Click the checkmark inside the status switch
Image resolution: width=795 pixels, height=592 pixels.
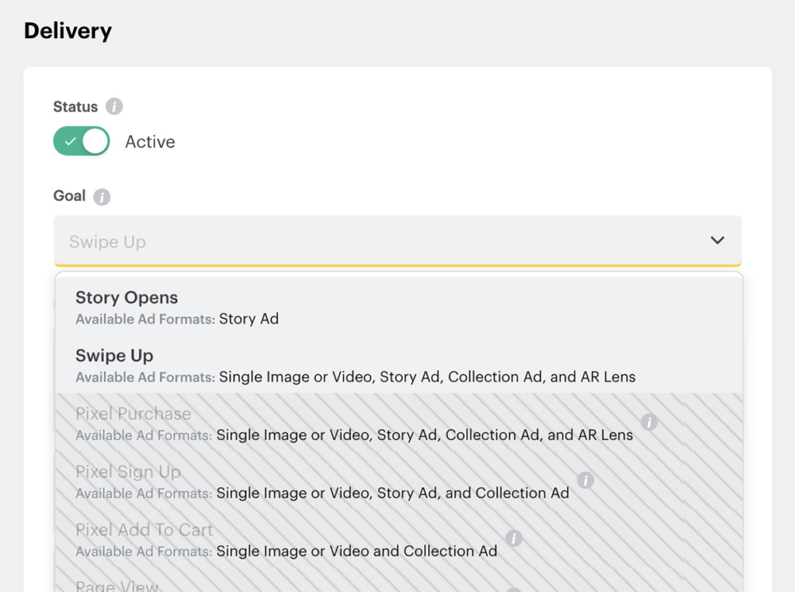coord(71,141)
